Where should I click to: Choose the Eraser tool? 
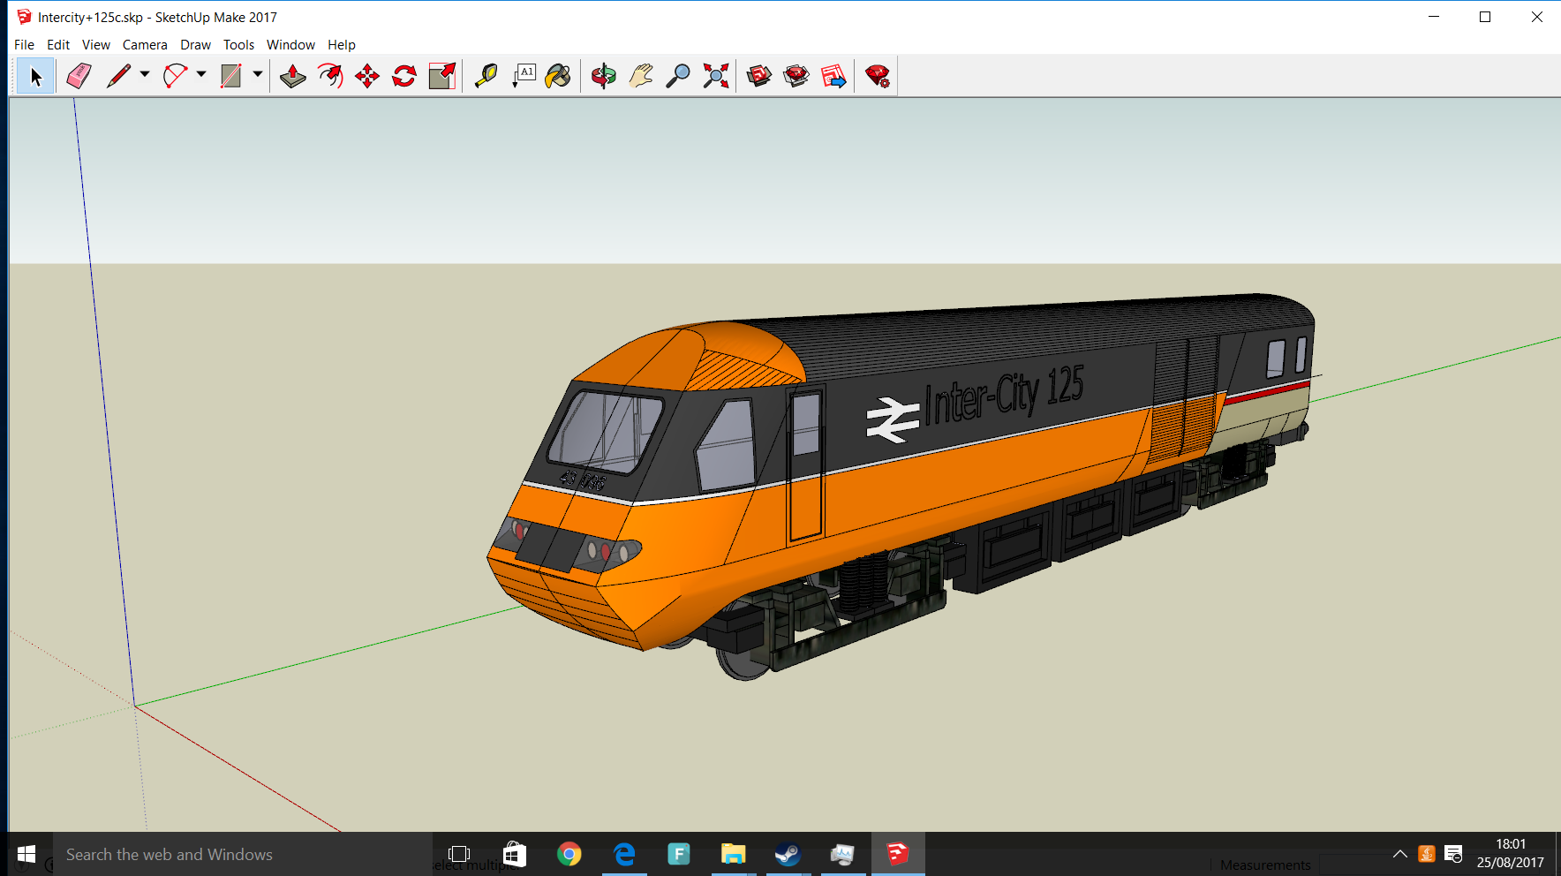[79, 76]
